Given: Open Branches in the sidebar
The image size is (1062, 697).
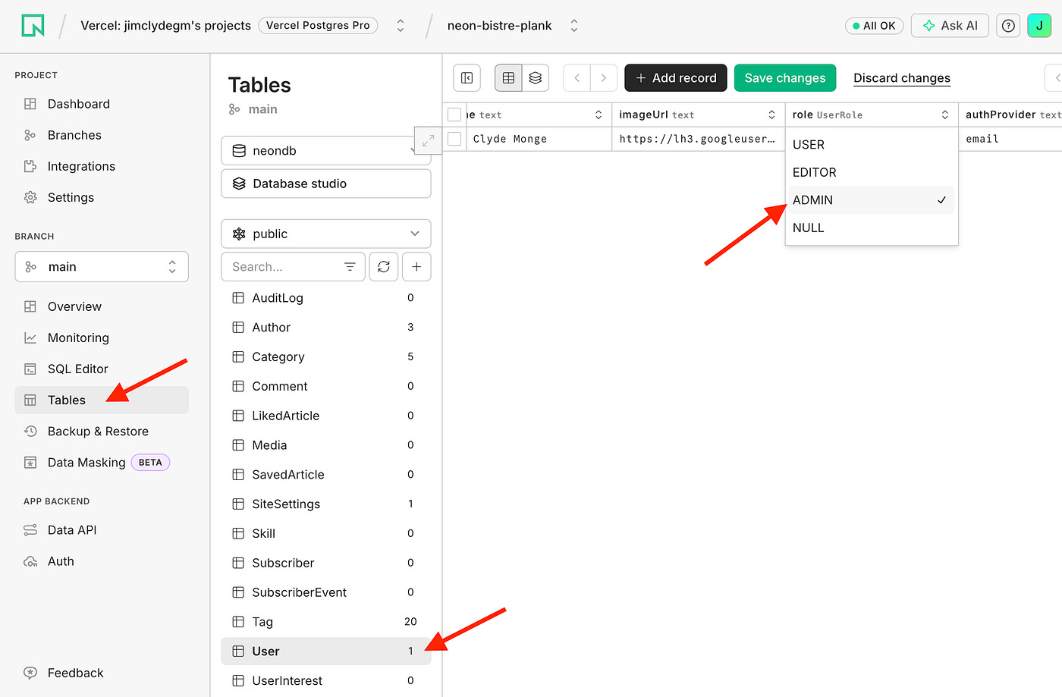Looking at the screenshot, I should pos(102,135).
